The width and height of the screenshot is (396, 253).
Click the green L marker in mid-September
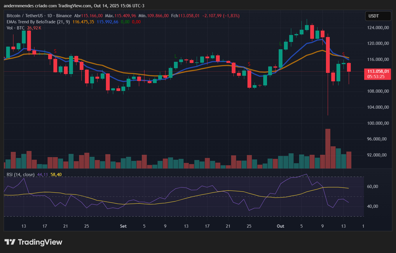click(176, 56)
